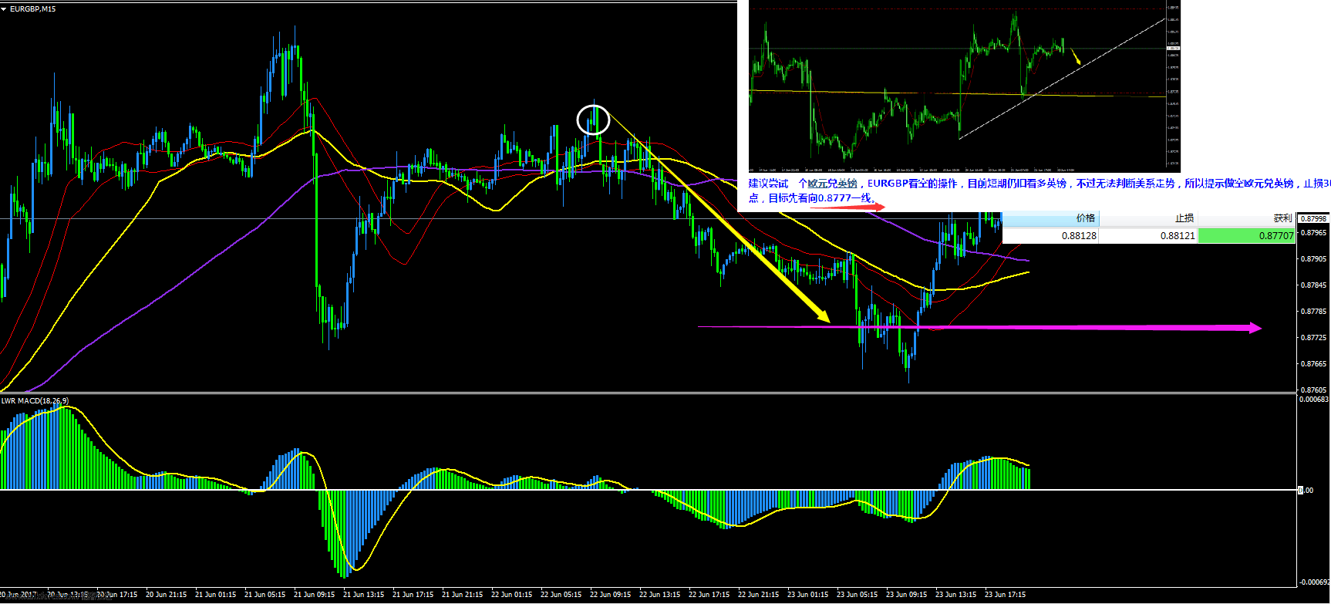The image size is (1331, 604).
Task: Select the EURGBP,M15 chart title label
Action: click(32, 9)
